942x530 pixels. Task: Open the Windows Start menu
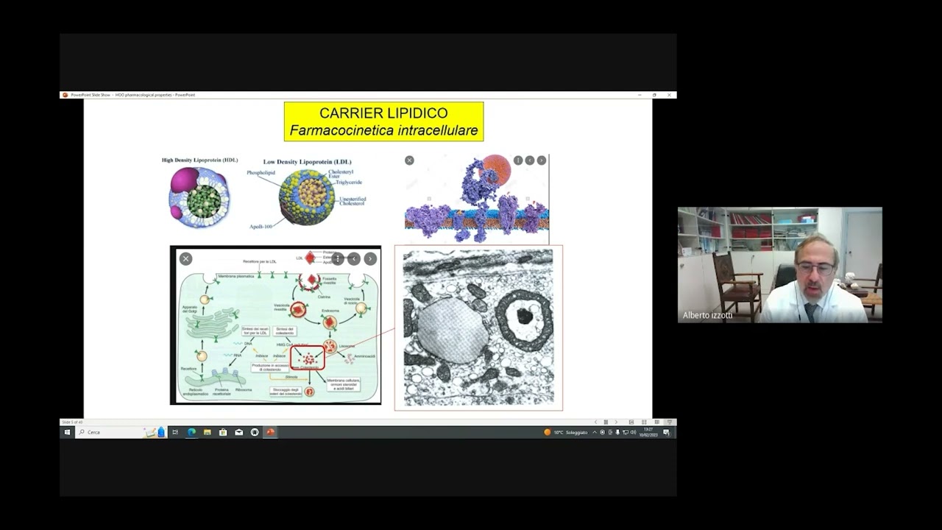coord(67,432)
